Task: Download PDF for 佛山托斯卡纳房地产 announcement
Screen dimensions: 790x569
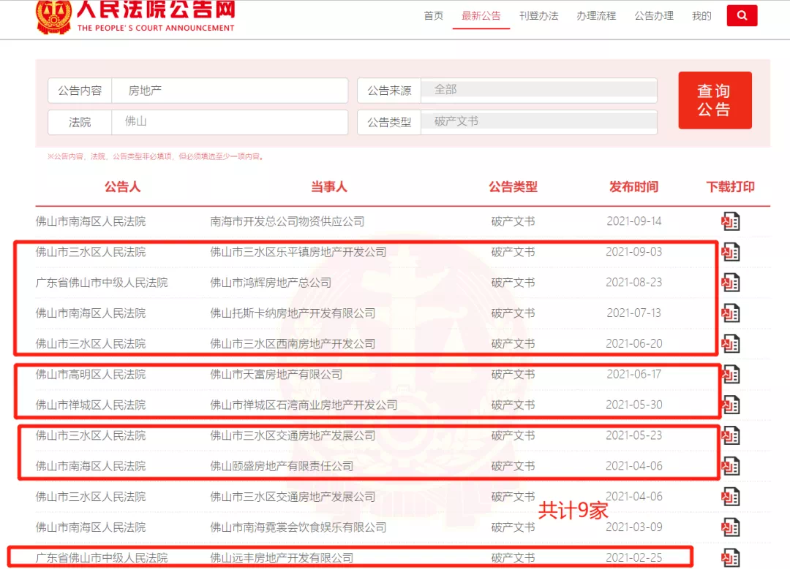Action: tap(730, 313)
